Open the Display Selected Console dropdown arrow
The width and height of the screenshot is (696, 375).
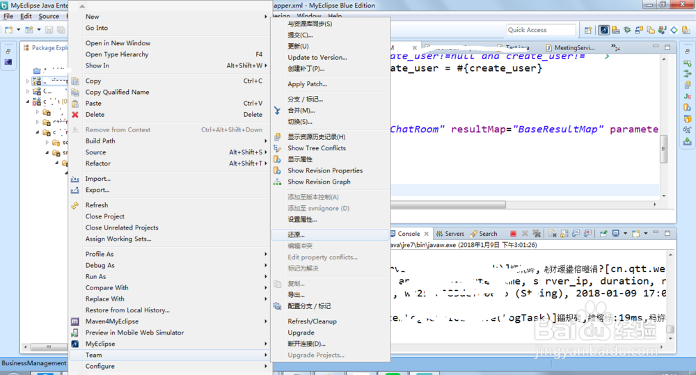coord(626,234)
